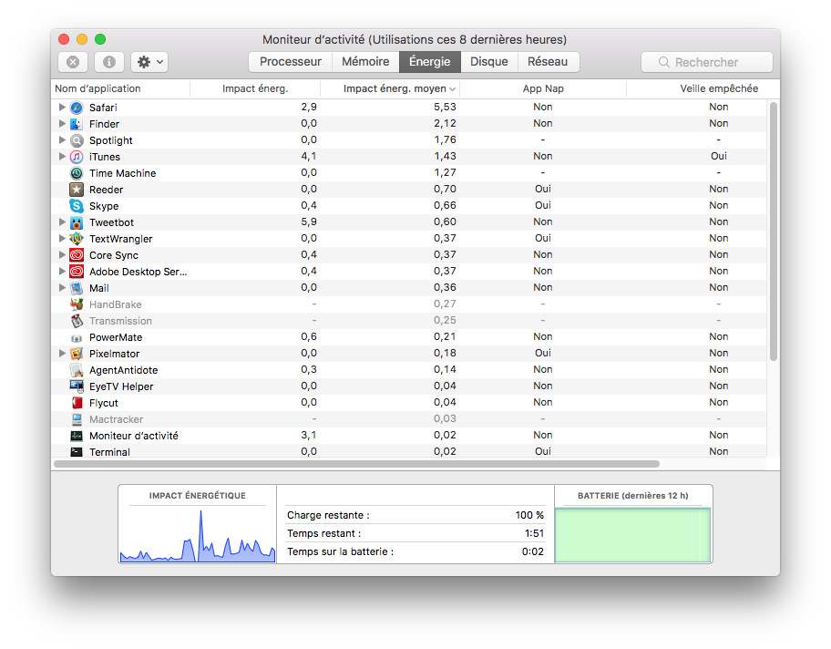This screenshot has height=649, width=831.
Task: Click the Finder face icon
Action: (77, 124)
